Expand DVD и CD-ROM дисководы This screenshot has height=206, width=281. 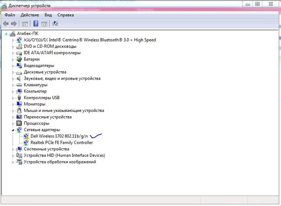pos(13,47)
